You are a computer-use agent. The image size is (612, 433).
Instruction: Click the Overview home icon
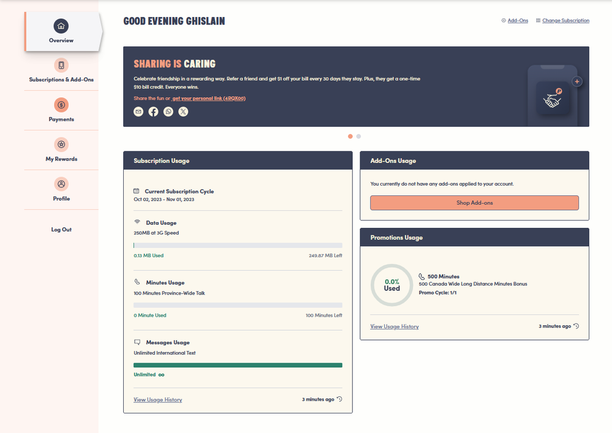pyautogui.click(x=61, y=26)
